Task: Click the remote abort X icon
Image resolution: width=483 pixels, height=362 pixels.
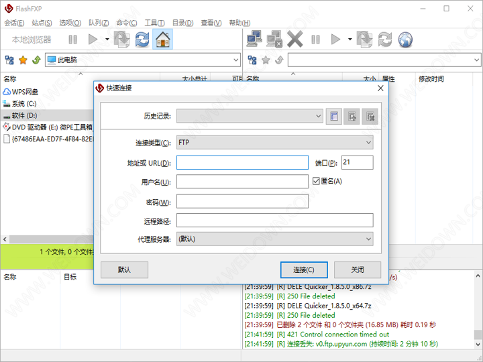Action: (294, 39)
